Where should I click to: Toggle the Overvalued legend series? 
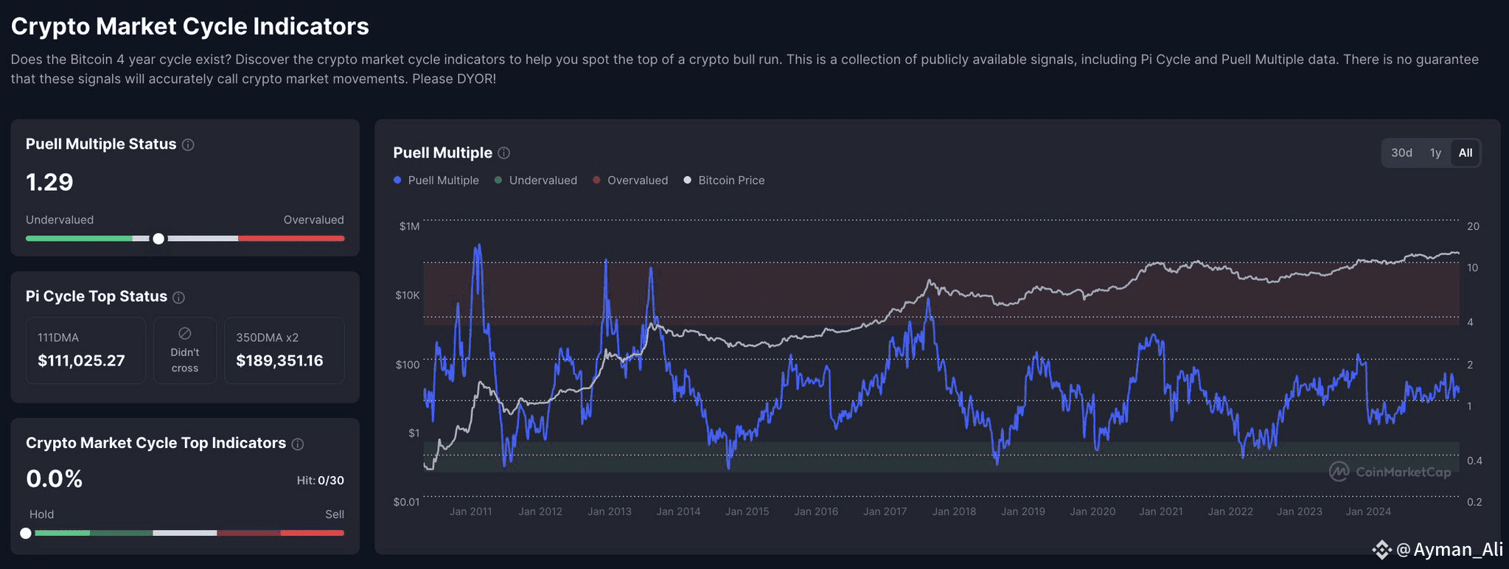click(x=630, y=181)
